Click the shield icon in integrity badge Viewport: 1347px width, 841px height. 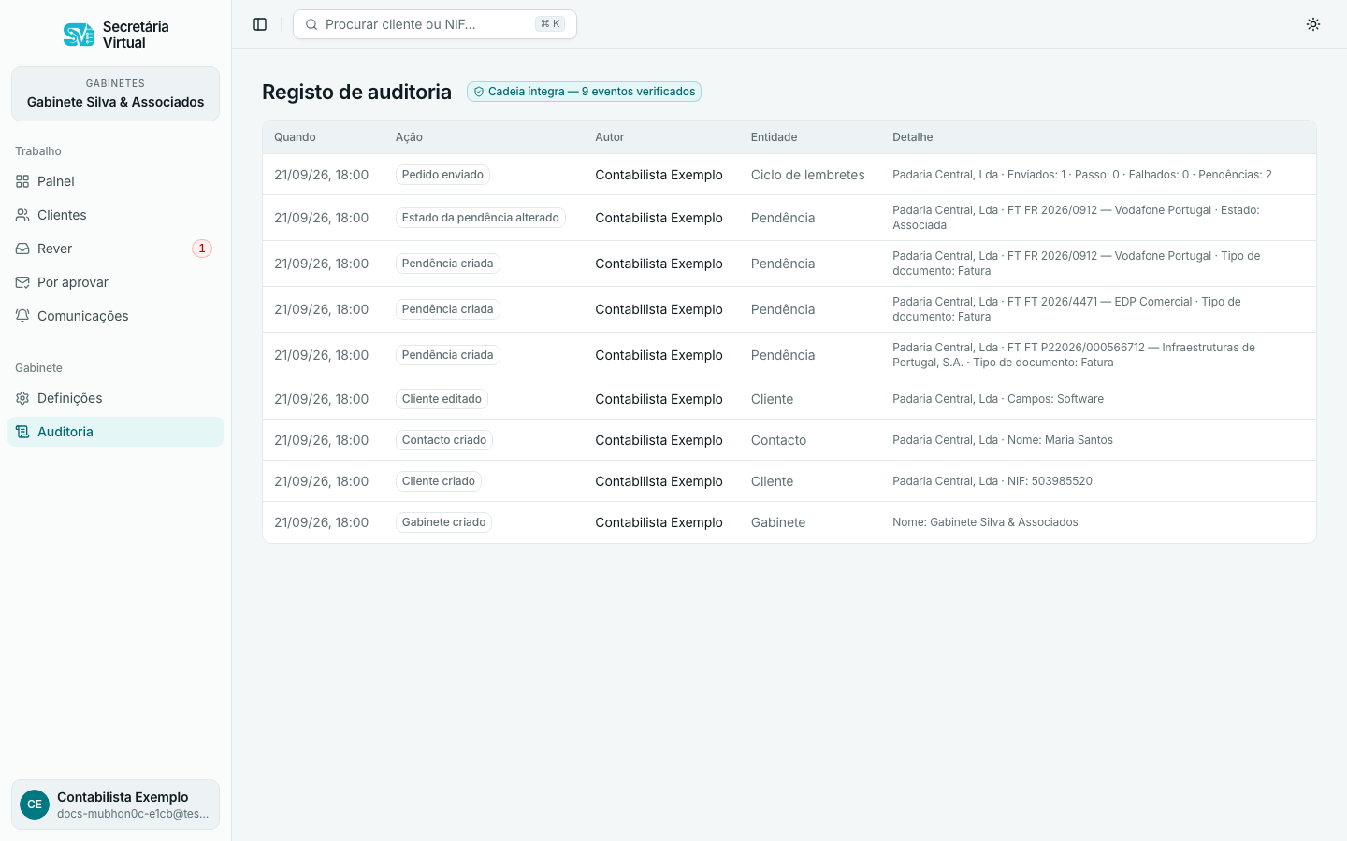pyautogui.click(x=479, y=92)
